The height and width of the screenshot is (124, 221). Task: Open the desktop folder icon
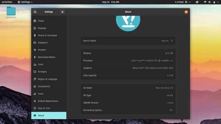(11, 11)
